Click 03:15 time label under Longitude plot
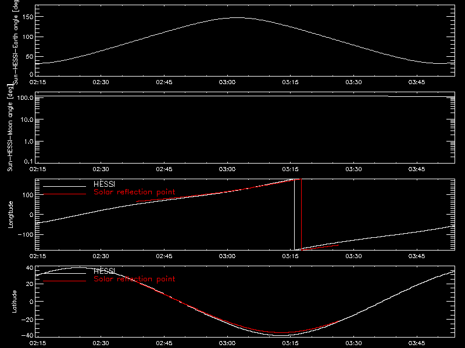The height and width of the screenshot is (348, 465). click(290, 256)
